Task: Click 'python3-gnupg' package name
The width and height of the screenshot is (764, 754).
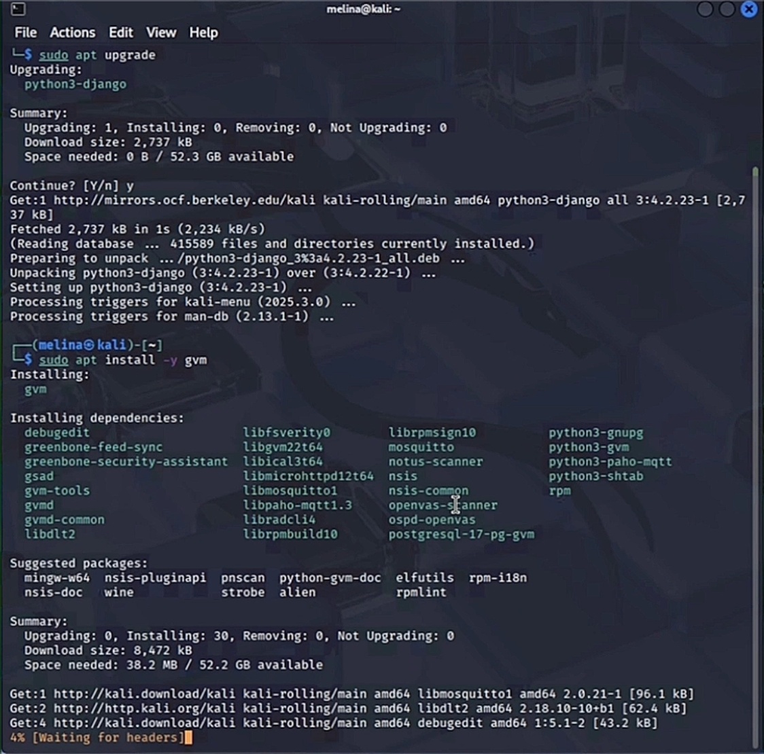Action: [x=596, y=433]
